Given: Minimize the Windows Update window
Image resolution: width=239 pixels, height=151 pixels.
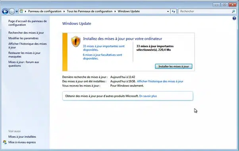Looking at the screenshot, I should pyautogui.click(x=216, y=5).
